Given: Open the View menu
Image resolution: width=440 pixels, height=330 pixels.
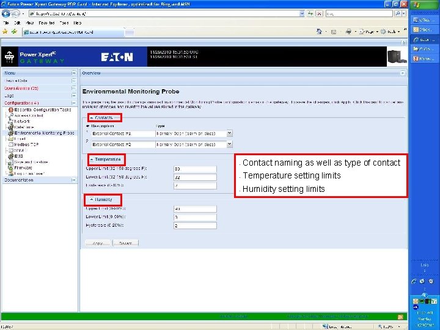Looking at the screenshot, I should (x=29, y=23).
